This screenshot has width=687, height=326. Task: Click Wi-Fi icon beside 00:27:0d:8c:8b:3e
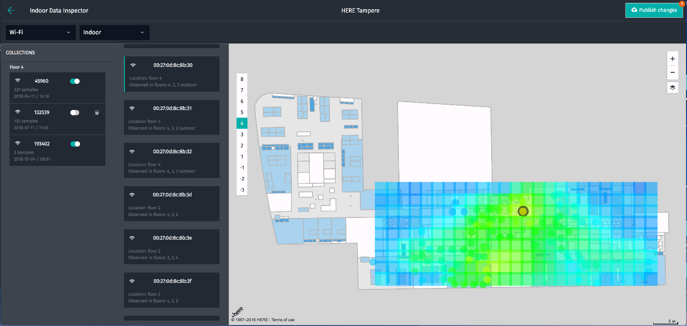133,238
